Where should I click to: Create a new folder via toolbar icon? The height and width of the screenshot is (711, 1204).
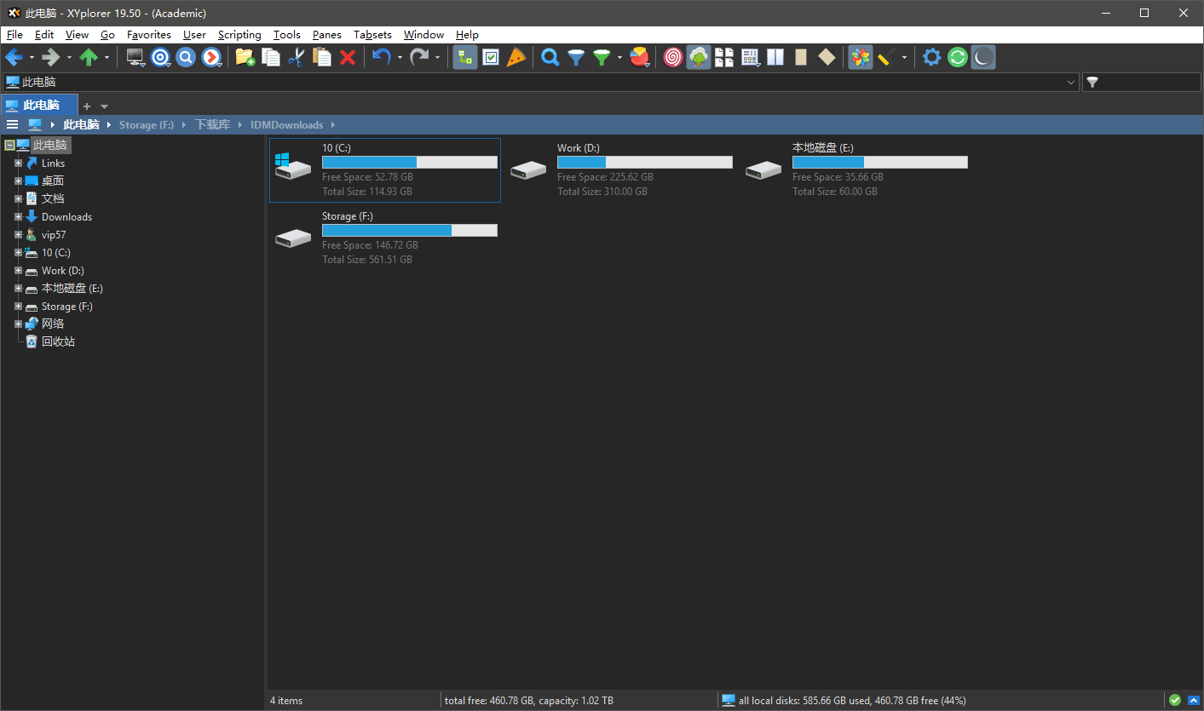(x=245, y=57)
